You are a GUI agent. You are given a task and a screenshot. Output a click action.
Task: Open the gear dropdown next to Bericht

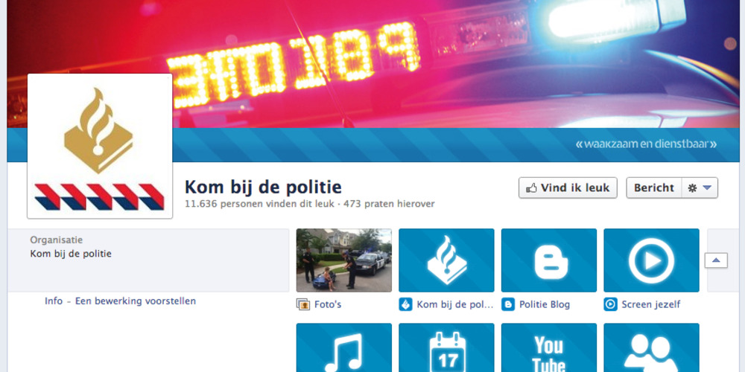(x=700, y=188)
